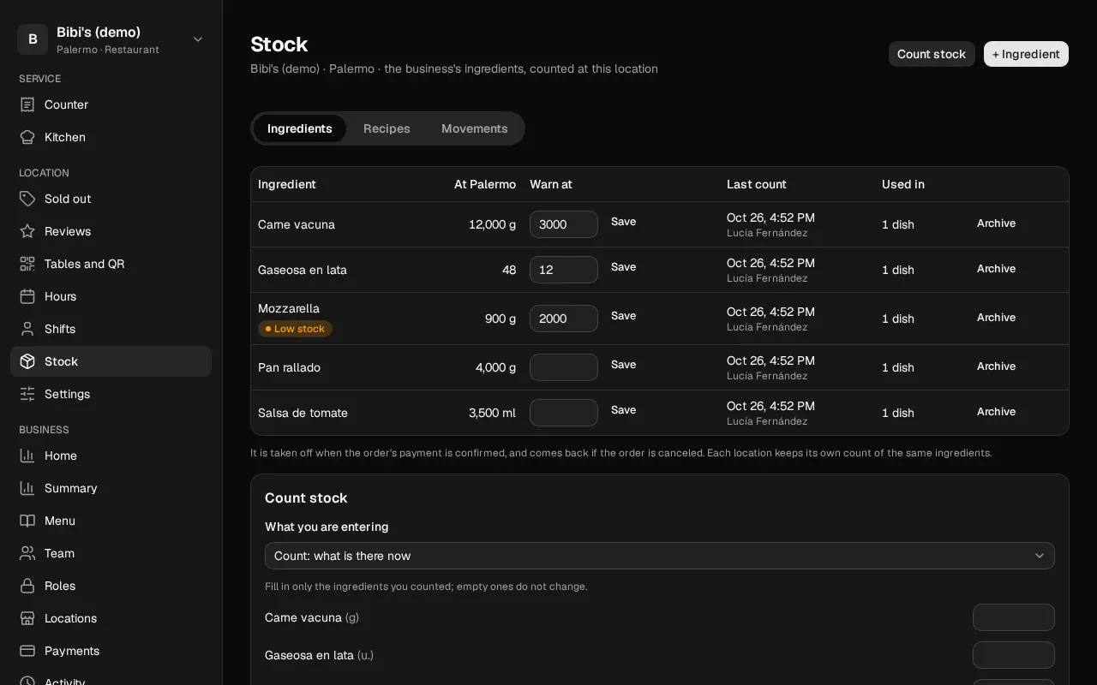
Task: Switch to the Movements tab
Action: point(475,128)
